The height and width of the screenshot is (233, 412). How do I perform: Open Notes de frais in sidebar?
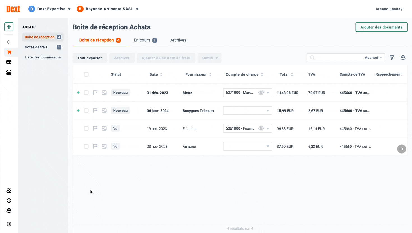click(x=43, y=47)
